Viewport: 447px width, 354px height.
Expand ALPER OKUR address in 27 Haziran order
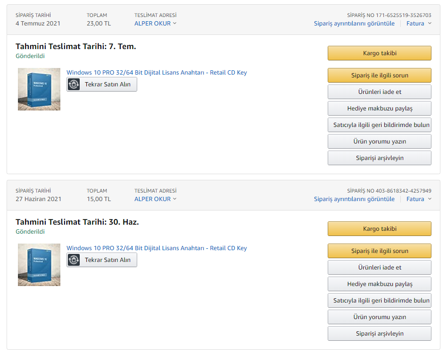tap(155, 199)
